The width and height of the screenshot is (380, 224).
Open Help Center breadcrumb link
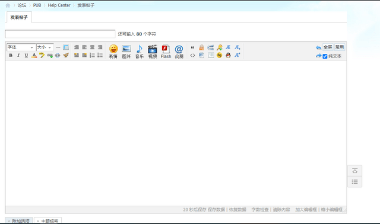pos(59,5)
